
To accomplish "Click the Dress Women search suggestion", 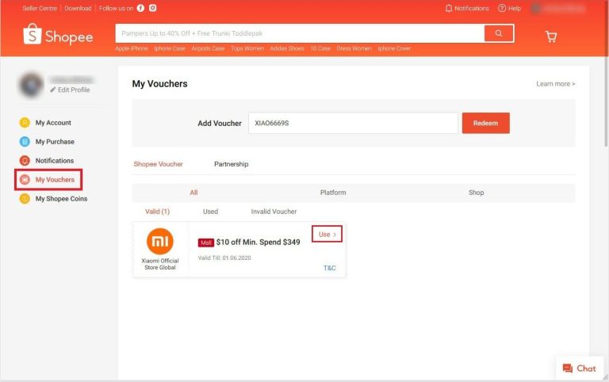I will [354, 48].
